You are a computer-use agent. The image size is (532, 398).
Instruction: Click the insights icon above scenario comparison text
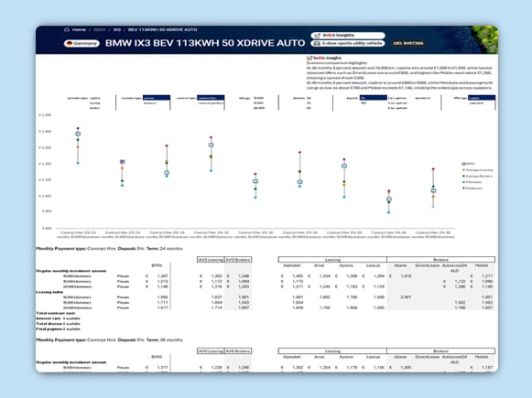(x=309, y=58)
